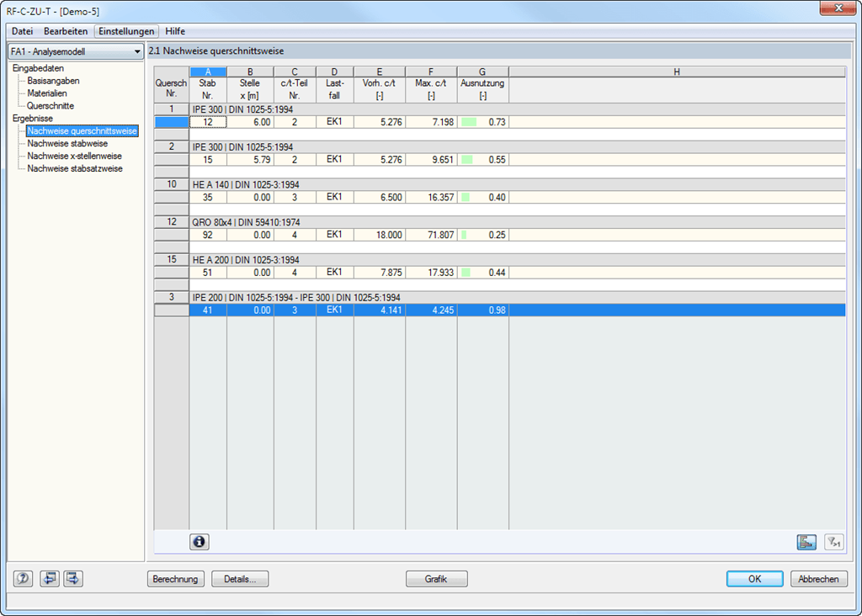This screenshot has width=862, height=616.
Task: Click the filter icon below the table
Action: coord(834,542)
